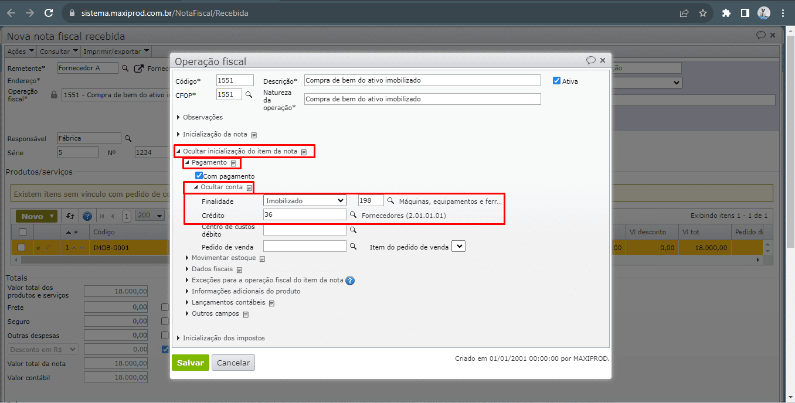Image resolution: width=795 pixels, height=403 pixels.
Task: Open Finalidade dropdown showing Imobilizado
Action: click(x=305, y=200)
